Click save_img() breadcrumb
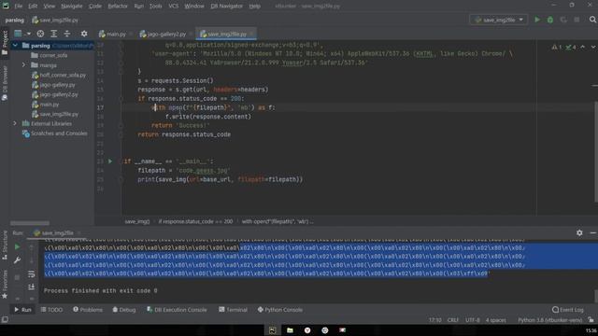Image resolution: width=598 pixels, height=336 pixels. (137, 221)
